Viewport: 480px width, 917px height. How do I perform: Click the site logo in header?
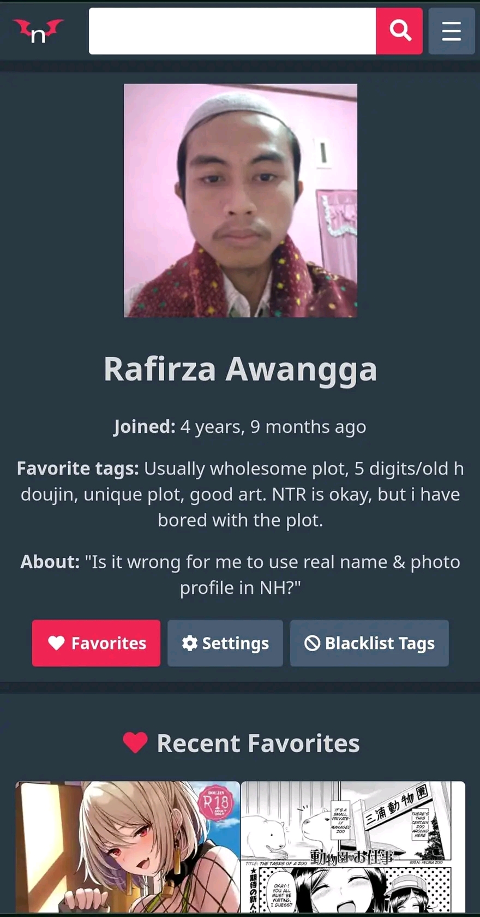38,31
